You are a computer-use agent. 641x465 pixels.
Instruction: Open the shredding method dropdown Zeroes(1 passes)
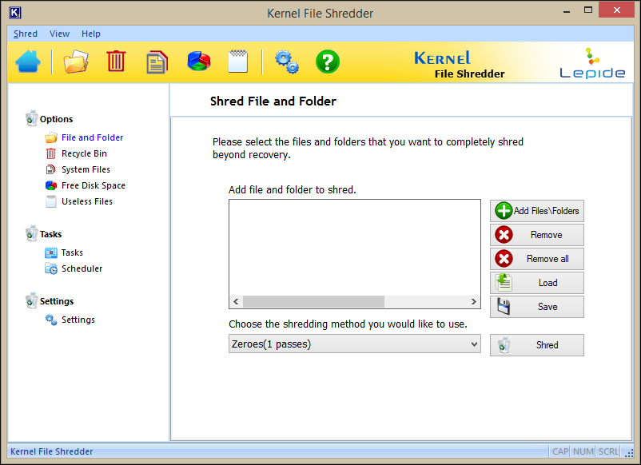pyautogui.click(x=354, y=344)
